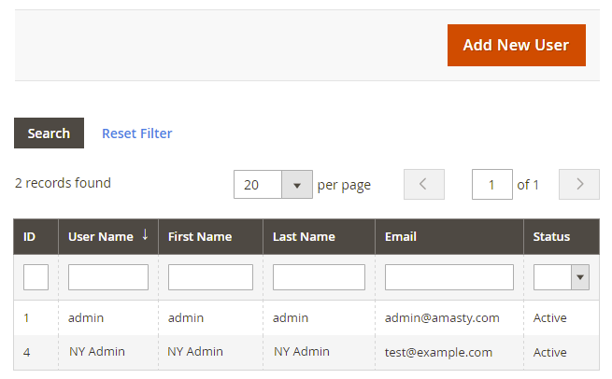Open the admin user row
The image size is (612, 379).
[x=86, y=317]
